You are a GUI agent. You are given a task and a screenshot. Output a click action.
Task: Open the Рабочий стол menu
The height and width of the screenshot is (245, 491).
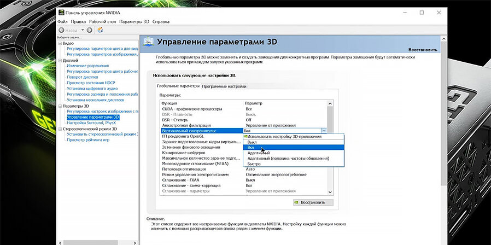(102, 22)
